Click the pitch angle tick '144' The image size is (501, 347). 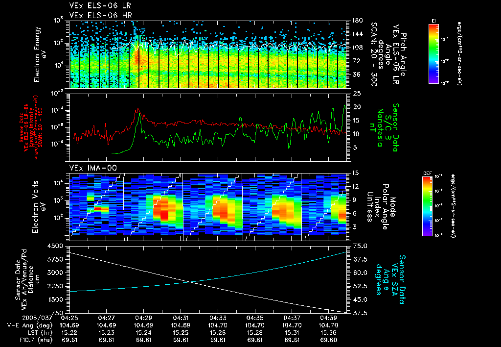357,34
